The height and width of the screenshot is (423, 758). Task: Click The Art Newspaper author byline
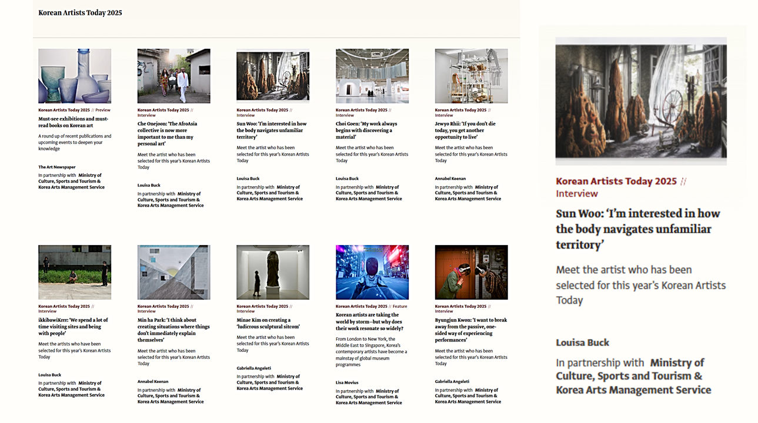pos(57,167)
